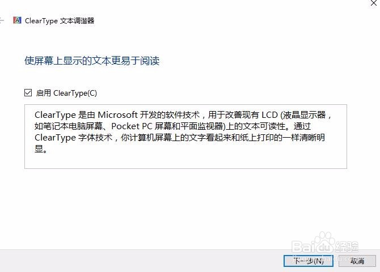The image size is (380, 272).
Task: Click the 取消 button
Action: pyautogui.click(x=357, y=261)
